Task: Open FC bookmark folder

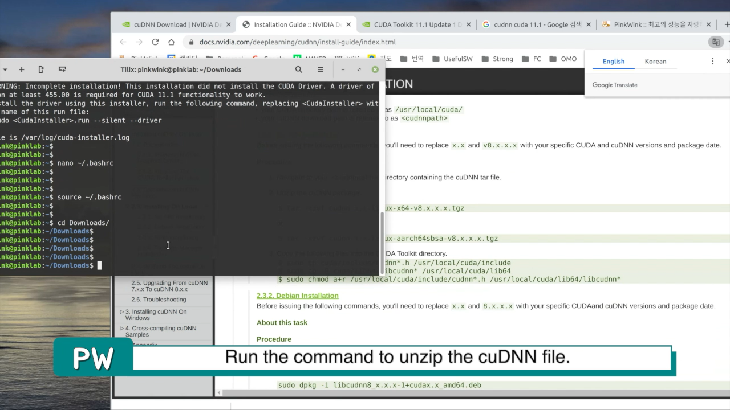Action: [x=531, y=59]
